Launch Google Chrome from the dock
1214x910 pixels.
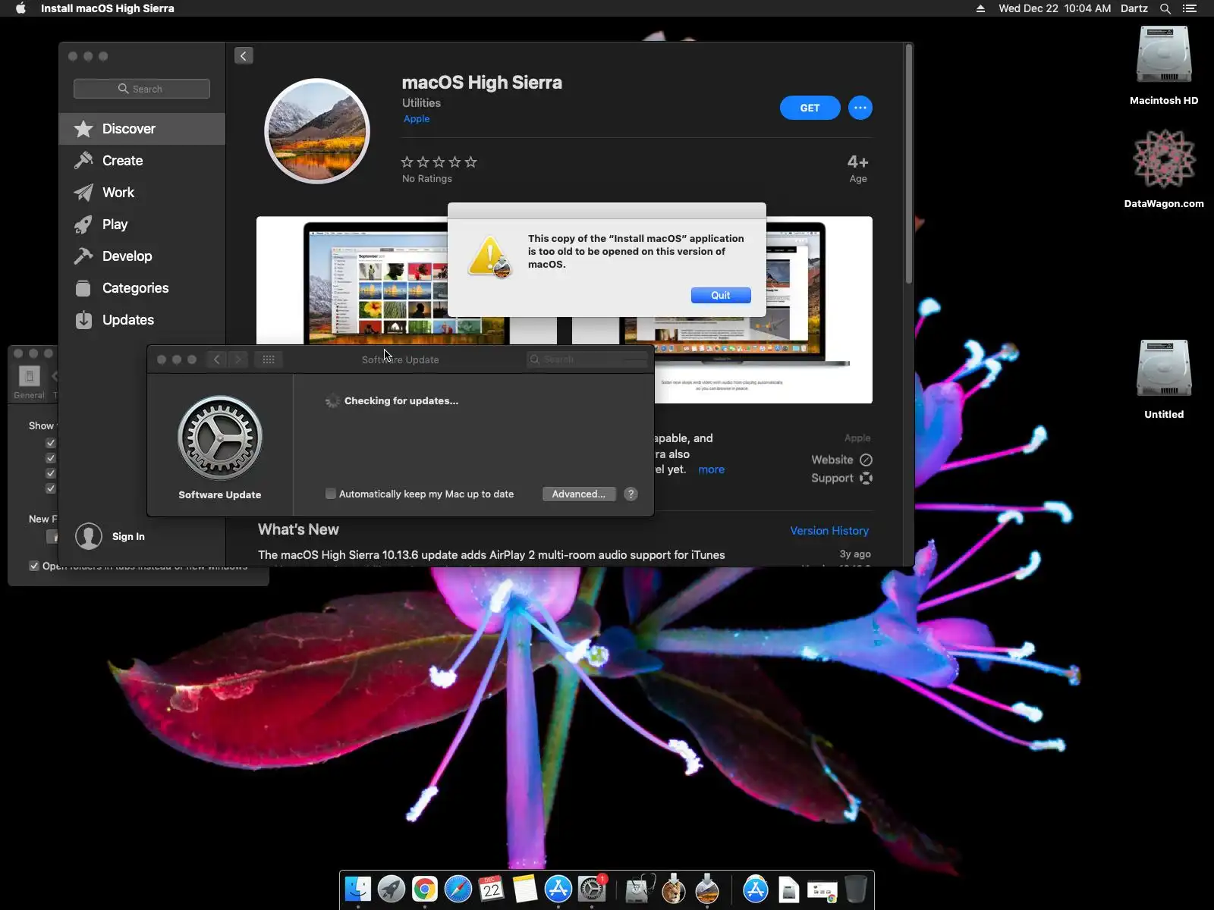(425, 889)
